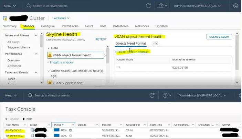Click the target icon of the first Re-layout task
242x139 pixels.
(x=33, y=130)
